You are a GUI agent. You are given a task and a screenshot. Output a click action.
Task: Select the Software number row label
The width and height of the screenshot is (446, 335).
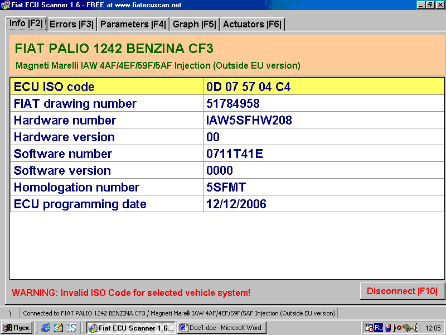pyautogui.click(x=63, y=154)
